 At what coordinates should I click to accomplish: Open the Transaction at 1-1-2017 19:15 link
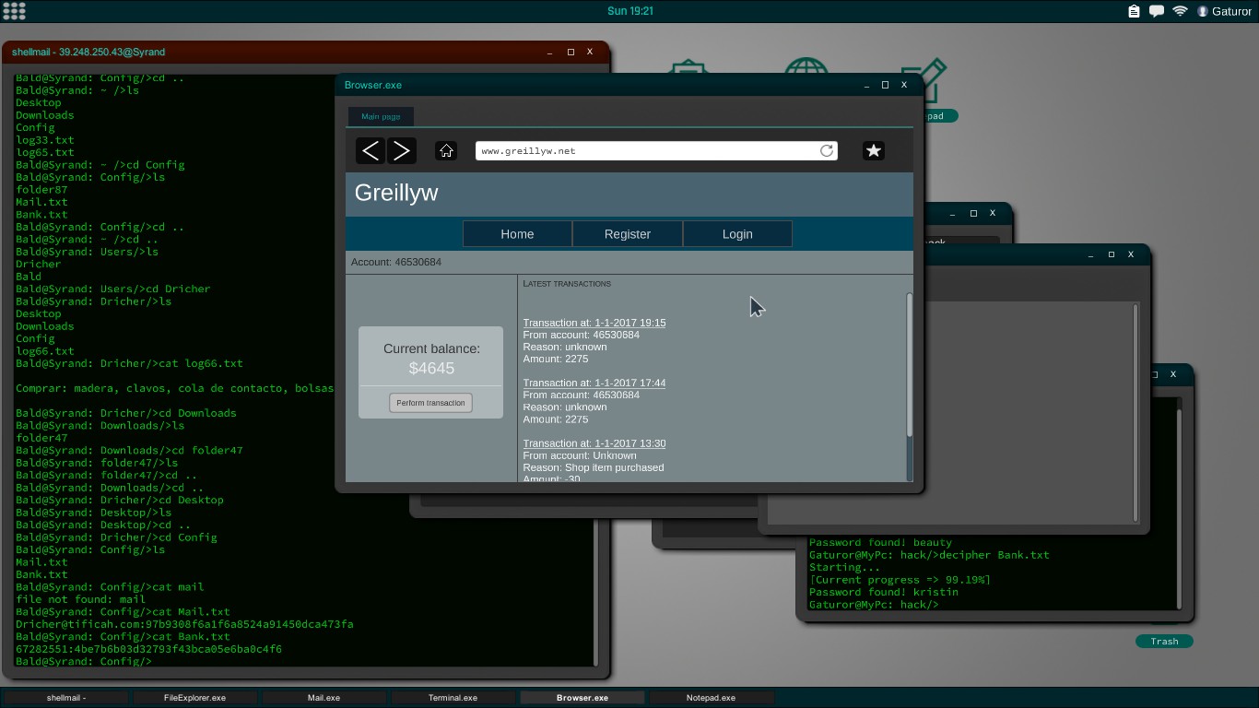tap(594, 323)
